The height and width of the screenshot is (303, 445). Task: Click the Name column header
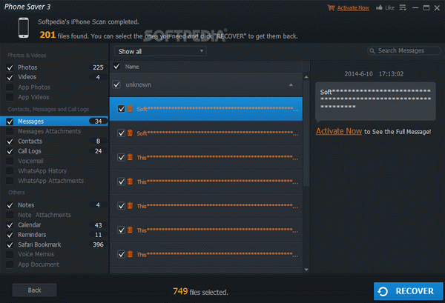(132, 67)
